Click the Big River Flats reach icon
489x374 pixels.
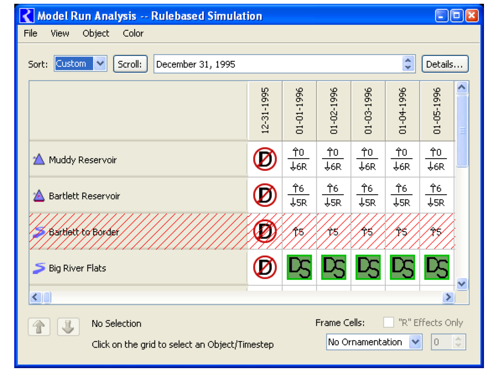(x=39, y=268)
